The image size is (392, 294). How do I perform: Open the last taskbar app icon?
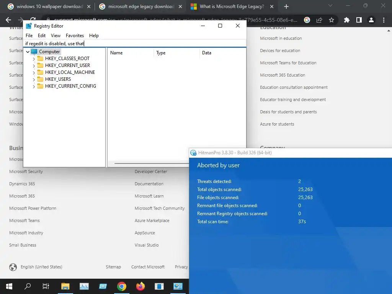178,286
